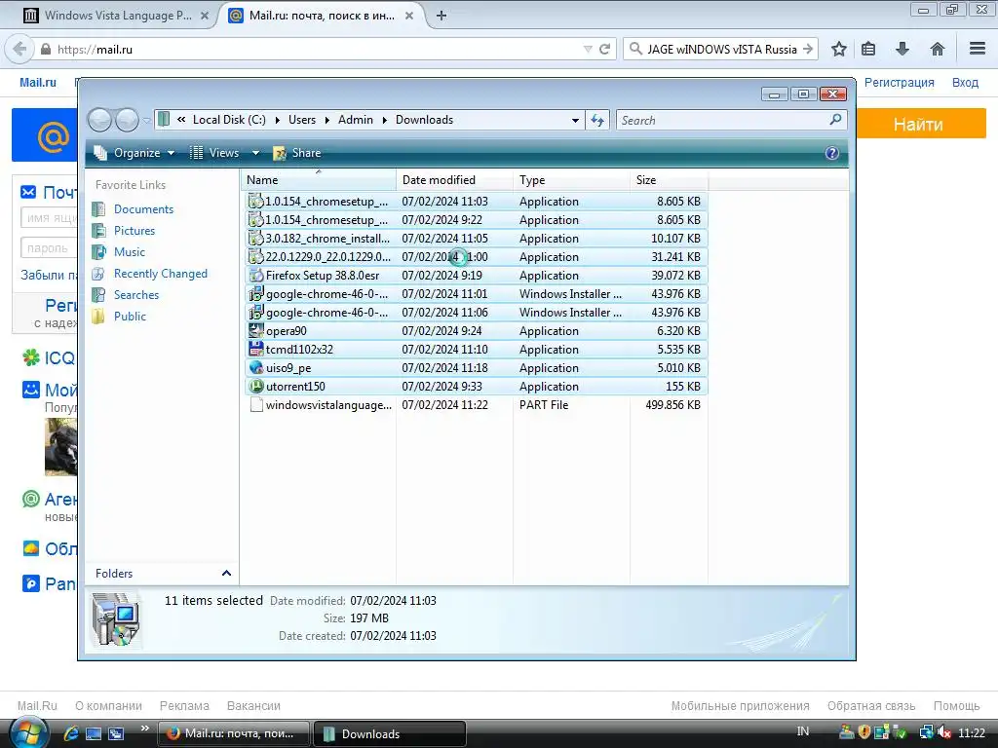
Task: Go to Firefox home page icon
Action: pos(937,49)
